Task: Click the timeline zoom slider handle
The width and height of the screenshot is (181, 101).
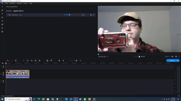Action: [76, 61]
